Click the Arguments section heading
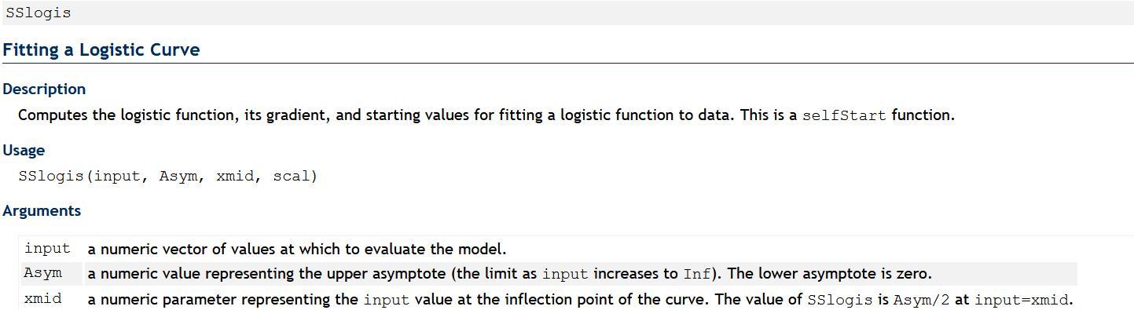 [x=42, y=210]
